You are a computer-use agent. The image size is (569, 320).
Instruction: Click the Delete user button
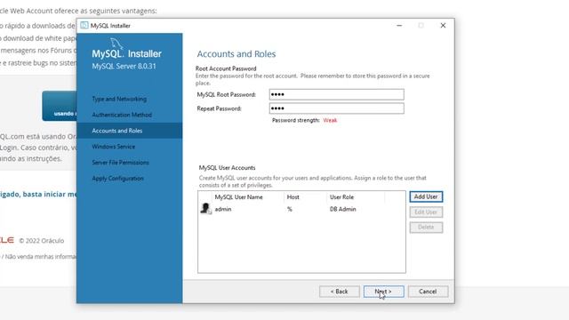tap(426, 228)
